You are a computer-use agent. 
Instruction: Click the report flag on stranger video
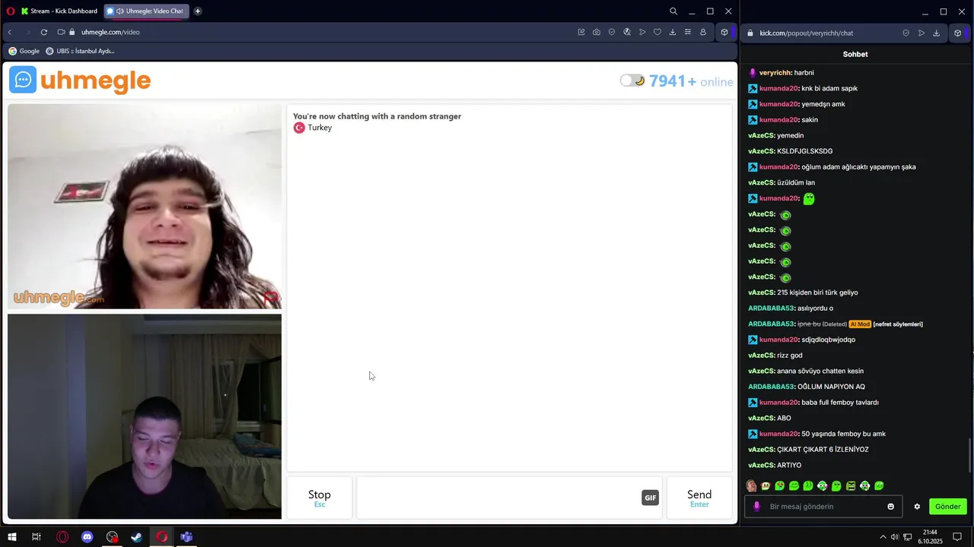point(270,298)
